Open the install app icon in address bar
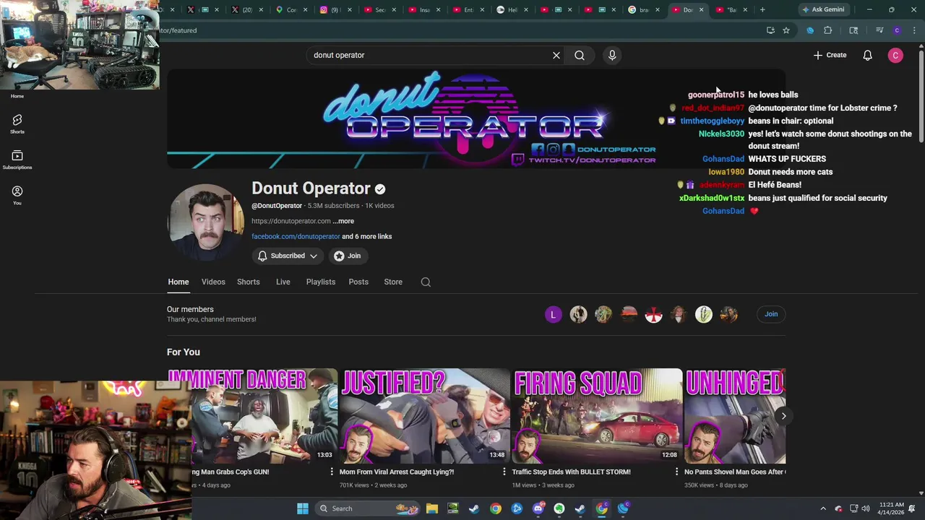Viewport: 925px width, 520px height. pos(770,30)
